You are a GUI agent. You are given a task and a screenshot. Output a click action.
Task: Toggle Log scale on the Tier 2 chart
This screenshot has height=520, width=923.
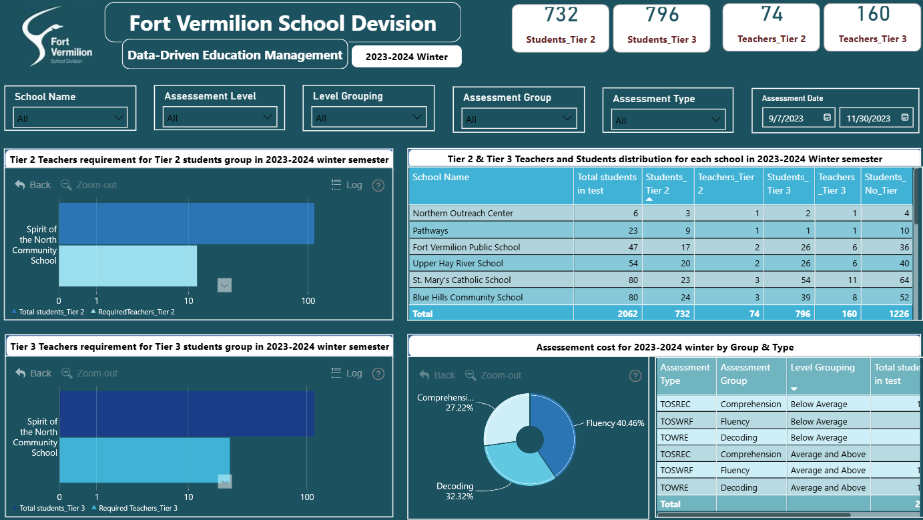347,185
